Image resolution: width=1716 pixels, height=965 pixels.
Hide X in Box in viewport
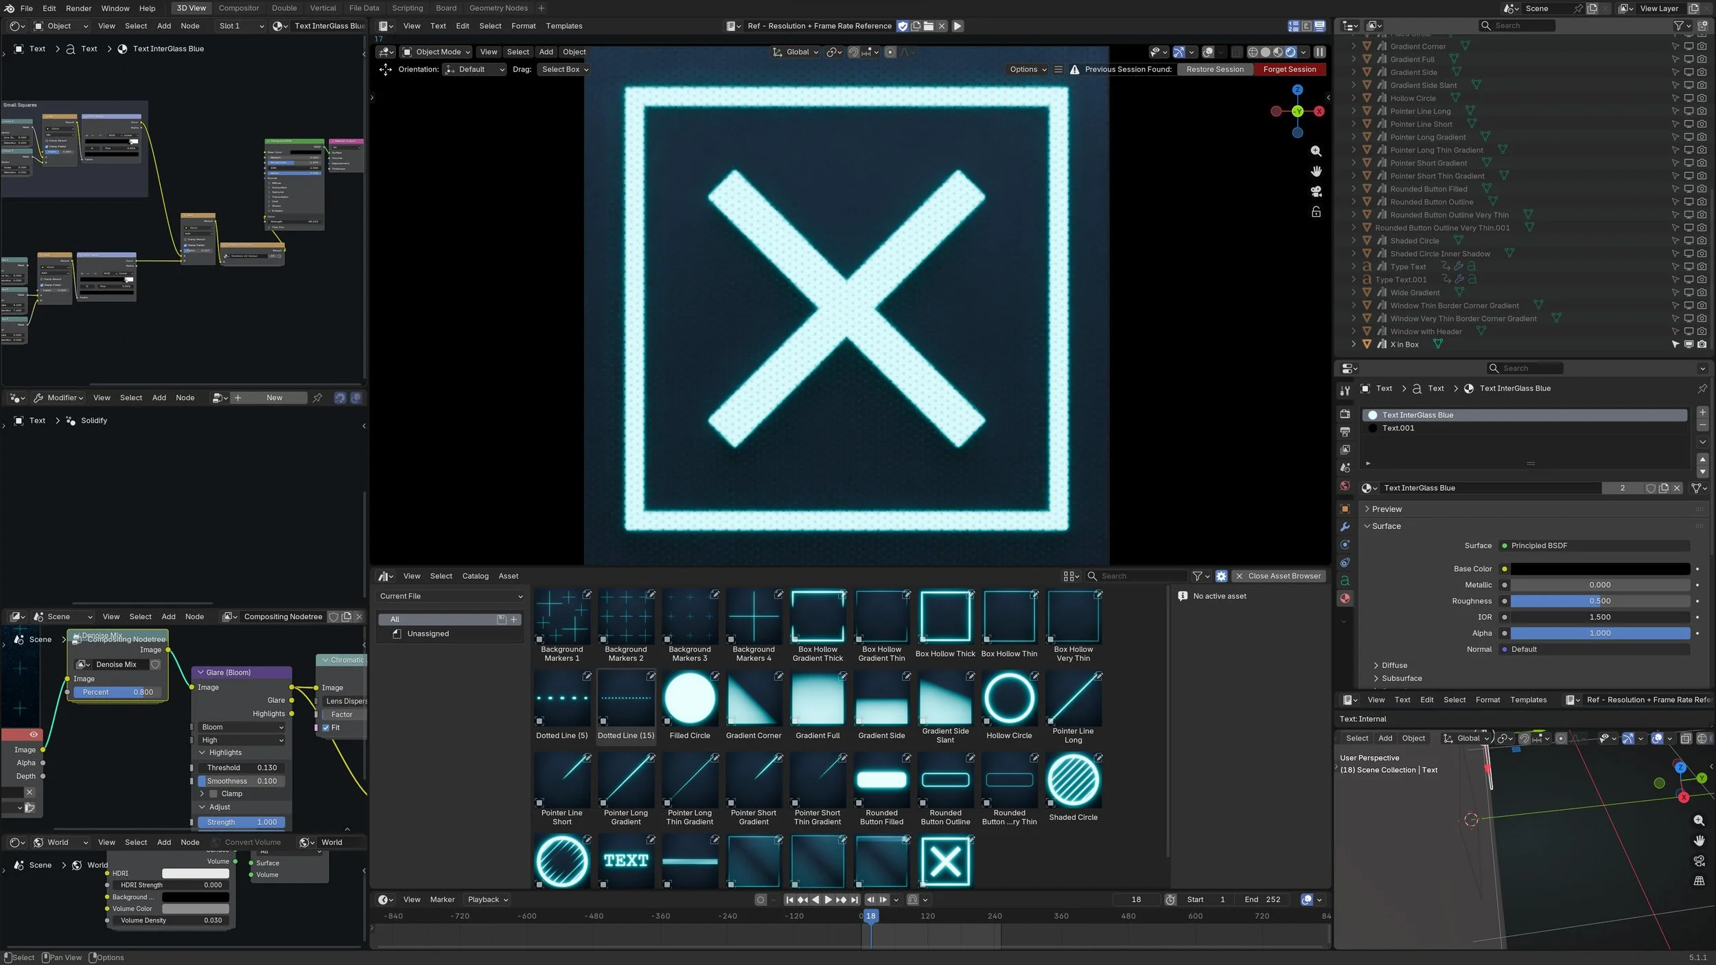[x=1689, y=345]
